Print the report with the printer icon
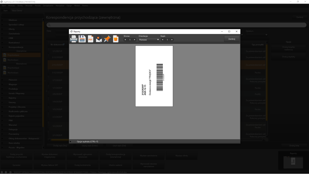The height and width of the screenshot is (174, 309). 74,39
